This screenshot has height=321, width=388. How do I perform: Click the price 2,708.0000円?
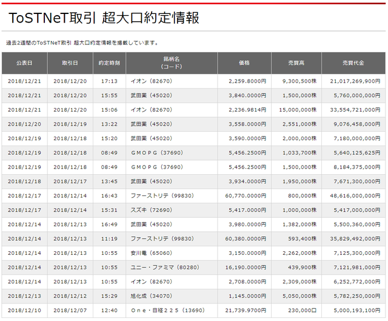[x=247, y=282]
